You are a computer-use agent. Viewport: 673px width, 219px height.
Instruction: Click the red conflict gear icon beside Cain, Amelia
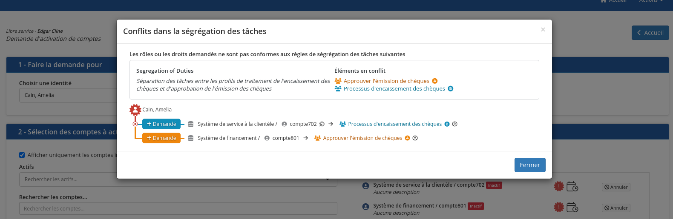coord(135,110)
